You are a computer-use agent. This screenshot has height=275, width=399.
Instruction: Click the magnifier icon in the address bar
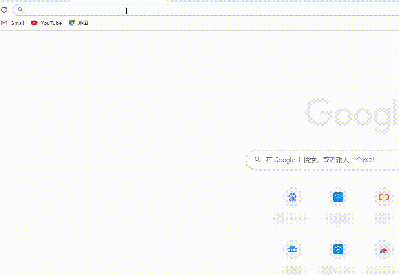coord(20,10)
